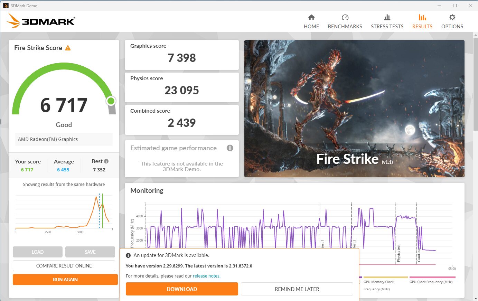
Task: Click RUN AGAIN button
Action: click(x=65, y=280)
